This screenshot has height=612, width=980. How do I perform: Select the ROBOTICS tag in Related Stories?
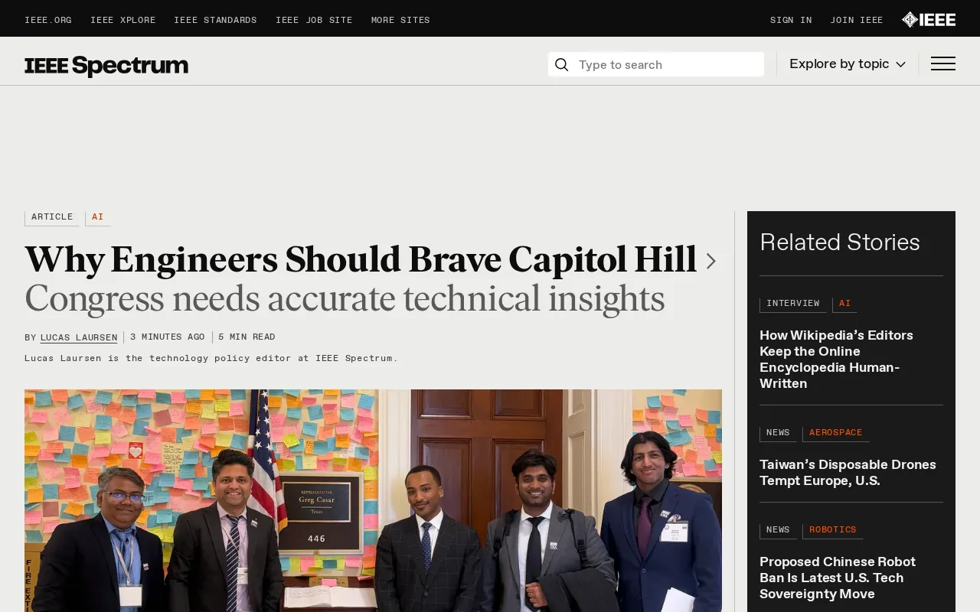click(x=832, y=530)
